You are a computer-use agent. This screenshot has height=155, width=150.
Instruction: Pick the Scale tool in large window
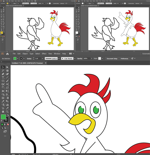pyautogui.click(x=7, y=88)
